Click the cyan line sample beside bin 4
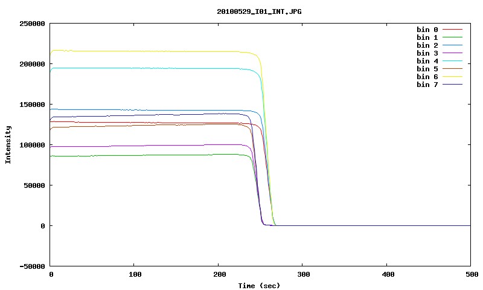This screenshot has width=483, height=290. (x=452, y=61)
